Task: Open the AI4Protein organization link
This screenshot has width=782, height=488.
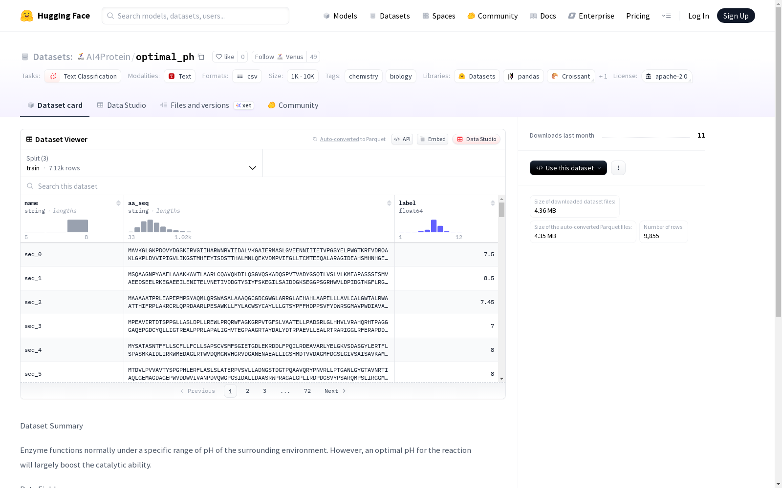Action: click(x=108, y=57)
